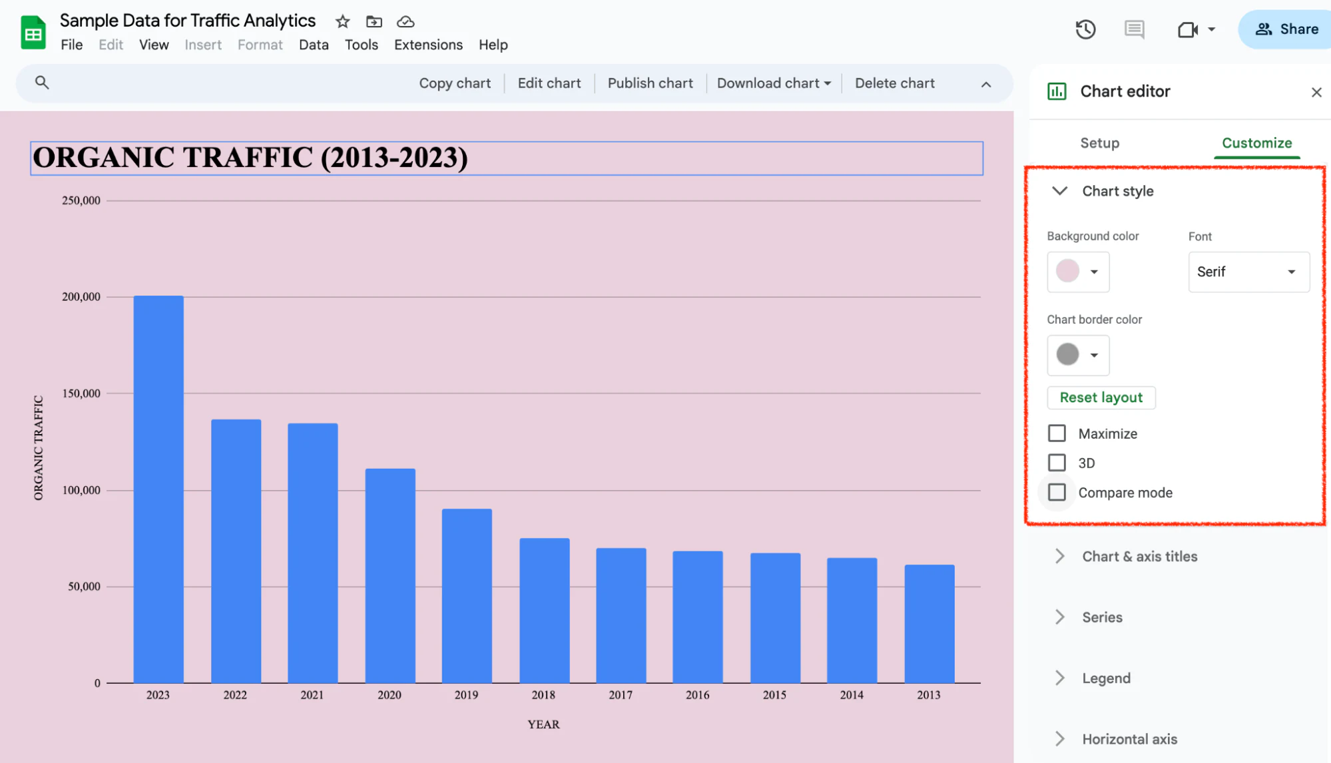Switch to the Customize tab
Screen dimensions: 1331x763
click(1256, 143)
